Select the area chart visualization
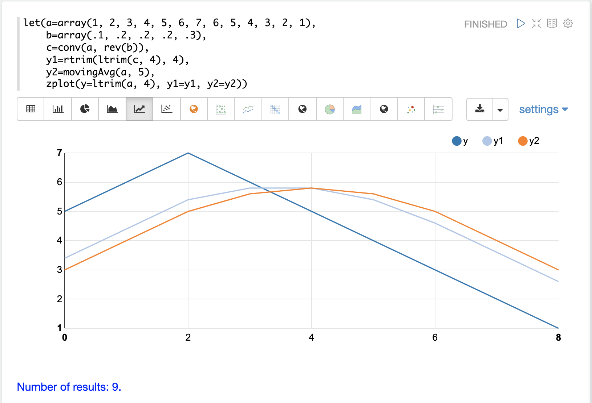592x403 pixels. coord(112,109)
